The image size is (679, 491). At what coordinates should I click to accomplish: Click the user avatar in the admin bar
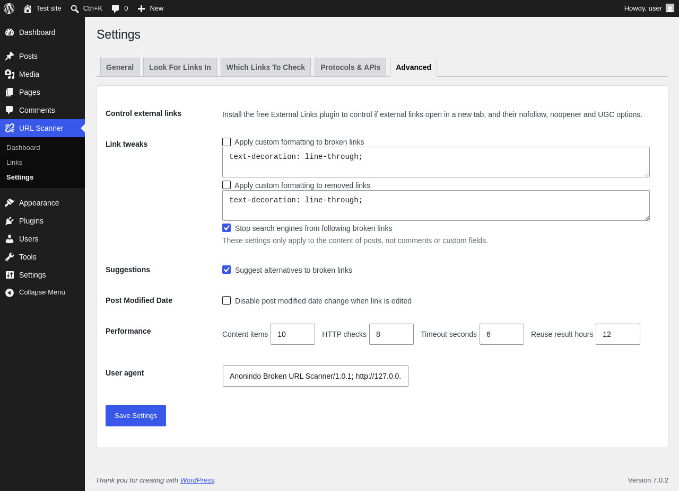[670, 8]
